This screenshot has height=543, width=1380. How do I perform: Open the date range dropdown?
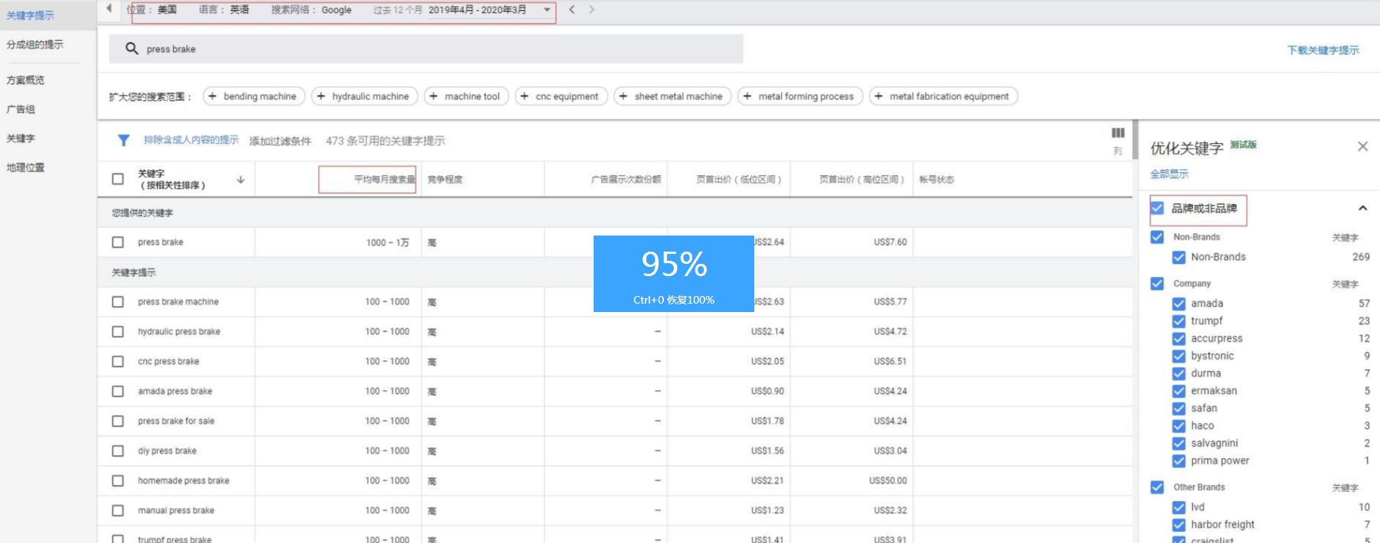[x=547, y=10]
